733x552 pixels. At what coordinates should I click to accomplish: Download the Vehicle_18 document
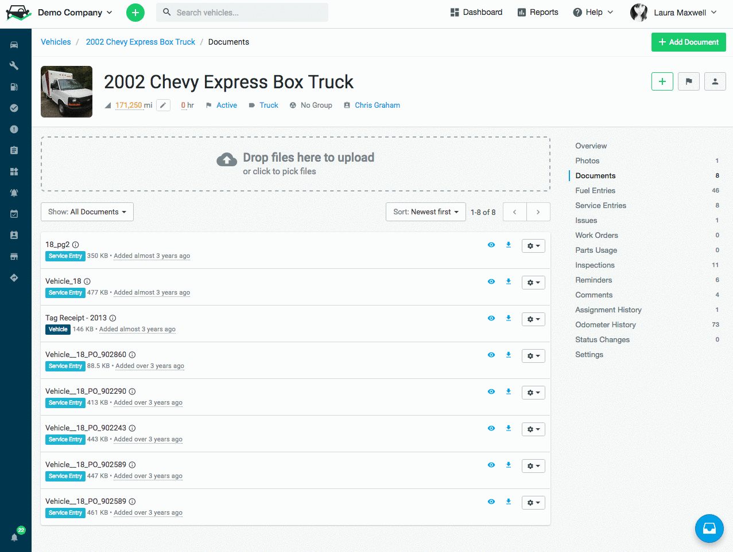pyautogui.click(x=509, y=281)
